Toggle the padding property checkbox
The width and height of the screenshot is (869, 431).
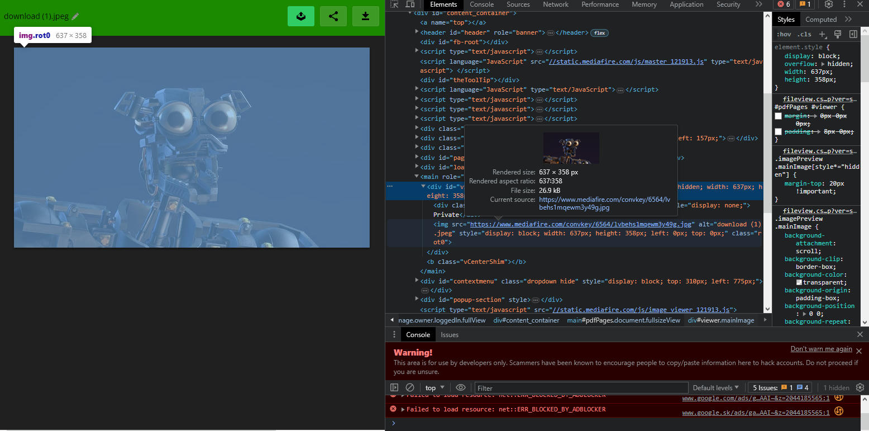tap(778, 132)
